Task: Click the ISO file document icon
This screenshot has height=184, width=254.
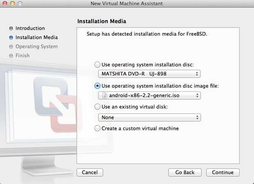Action: (104, 95)
